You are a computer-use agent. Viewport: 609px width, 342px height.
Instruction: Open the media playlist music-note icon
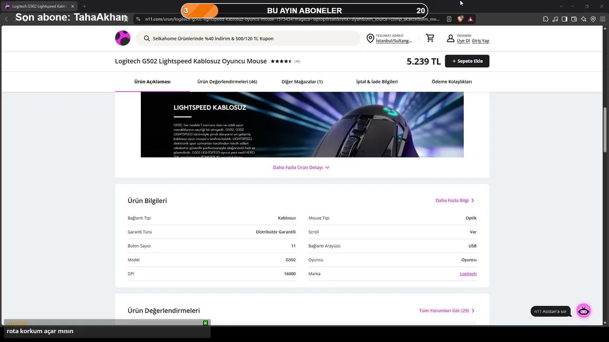[x=555, y=19]
